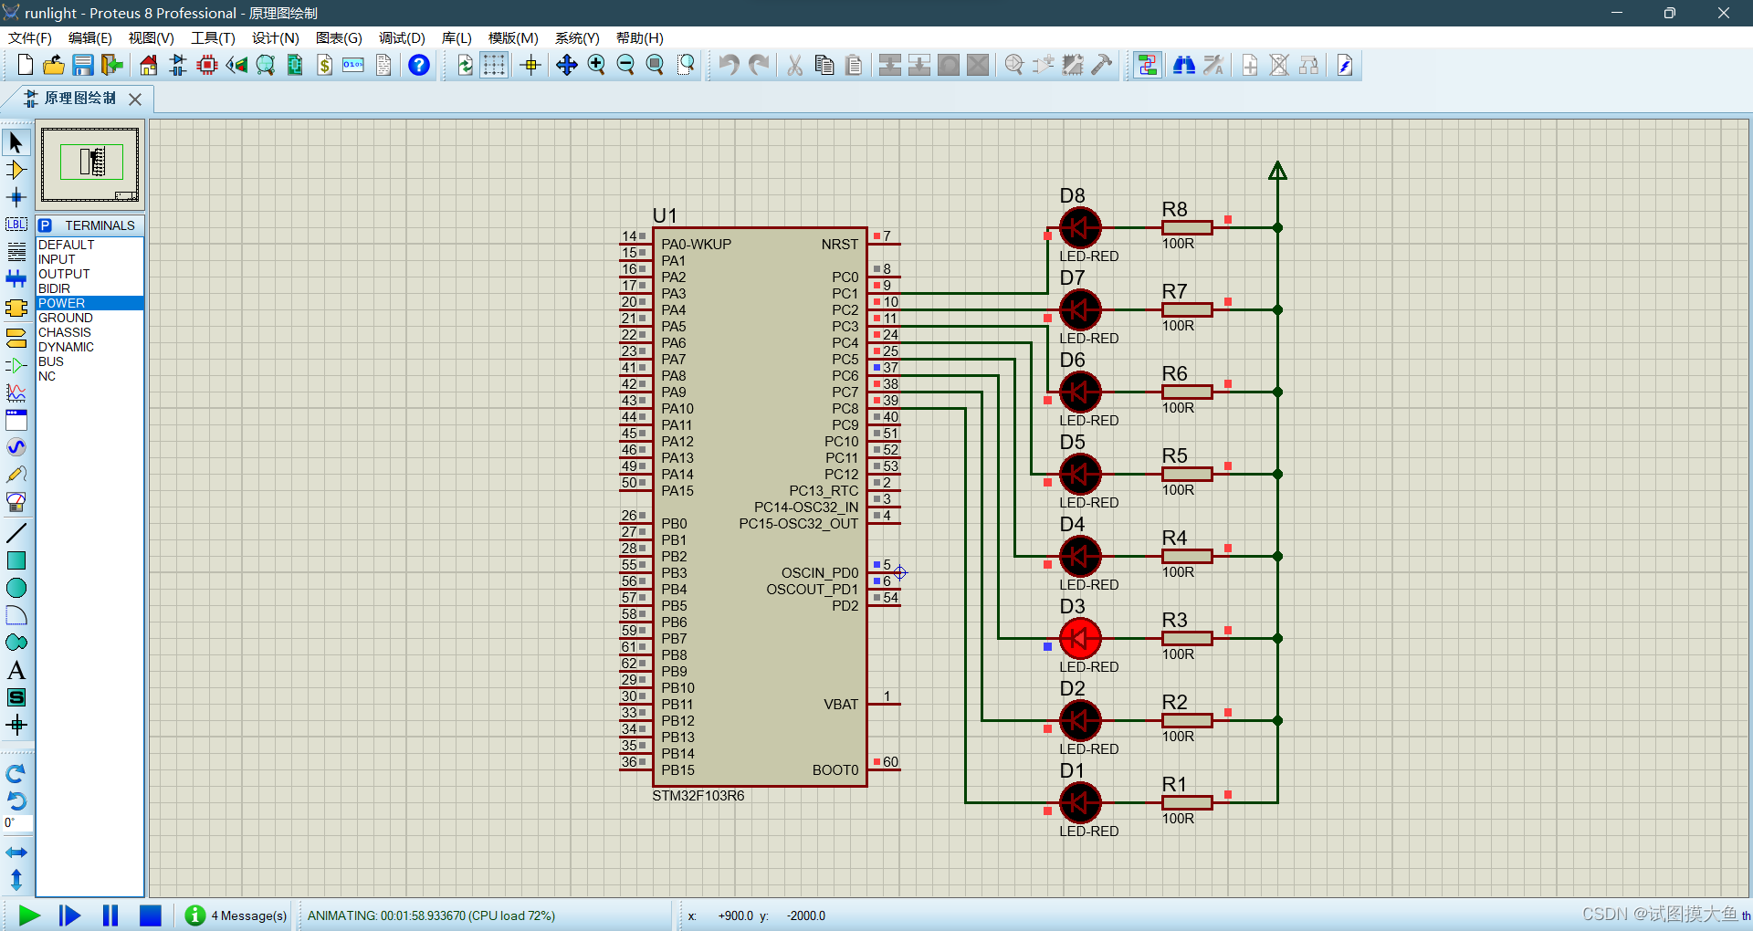Select the Component mode tool
Screen dimensions: 1753x931
pyautogui.click(x=16, y=169)
